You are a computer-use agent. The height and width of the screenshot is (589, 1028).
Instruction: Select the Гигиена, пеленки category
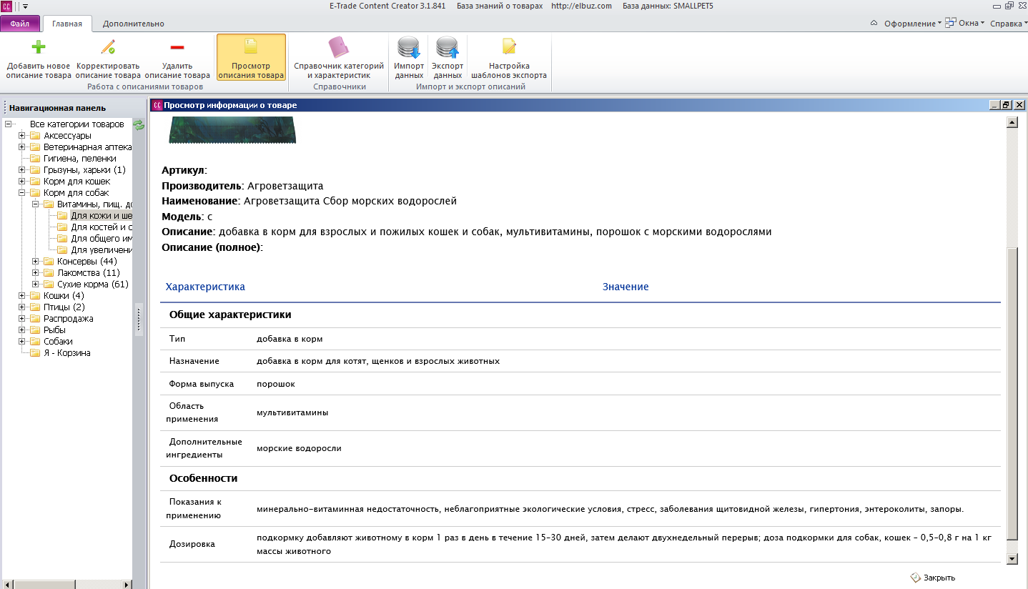[x=79, y=159]
